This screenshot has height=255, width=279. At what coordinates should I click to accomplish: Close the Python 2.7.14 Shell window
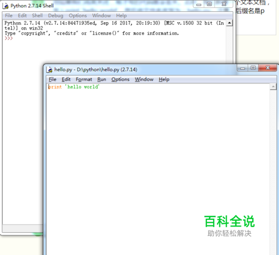[224, 4]
